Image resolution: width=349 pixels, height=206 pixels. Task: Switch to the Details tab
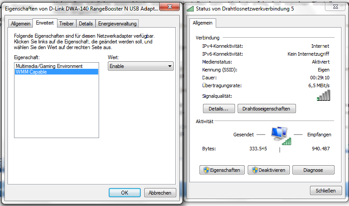(85, 24)
